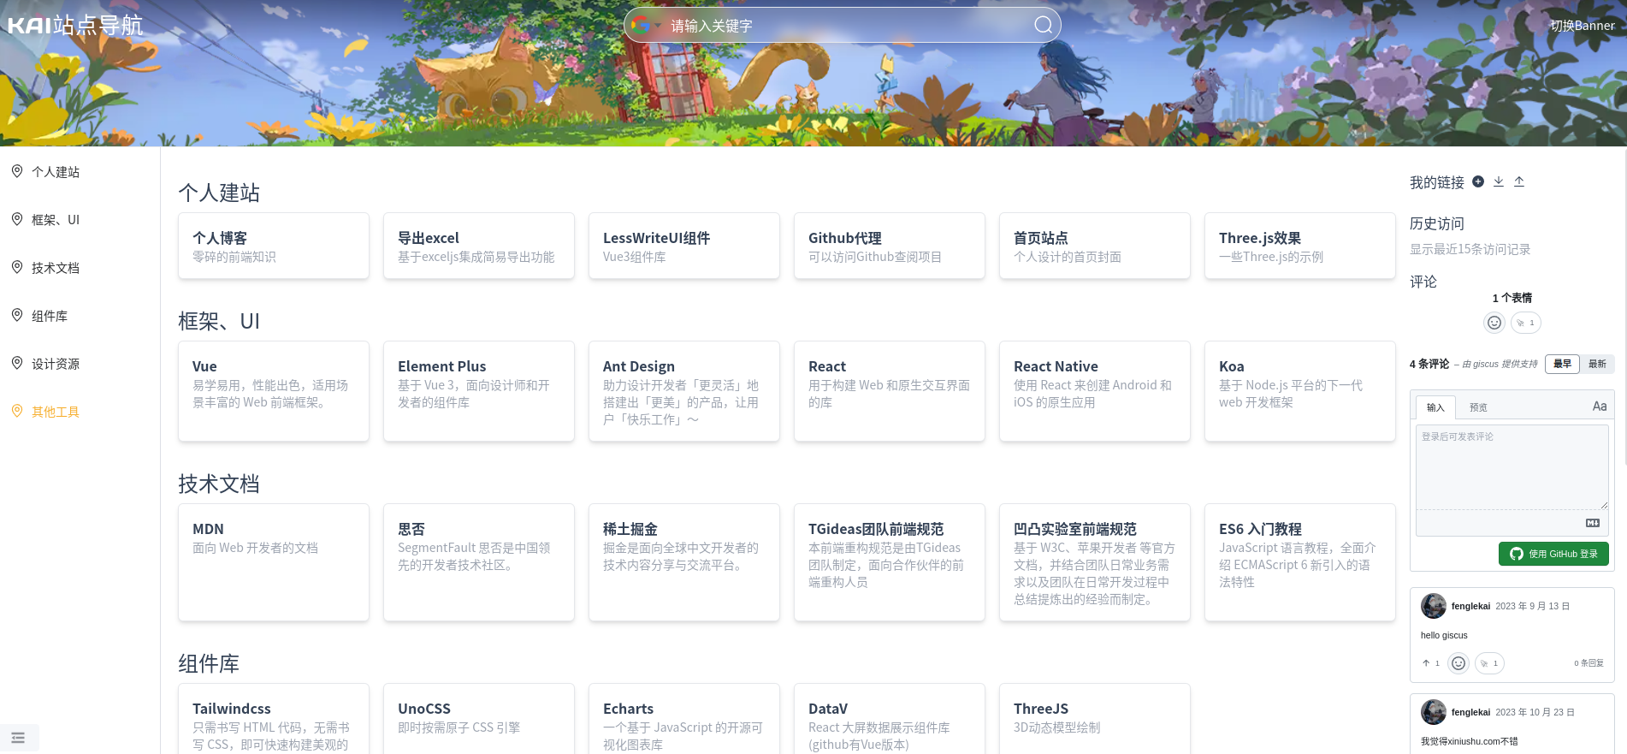
Task: Toggle rocket reaction on hello giscus comment
Action: [1489, 663]
